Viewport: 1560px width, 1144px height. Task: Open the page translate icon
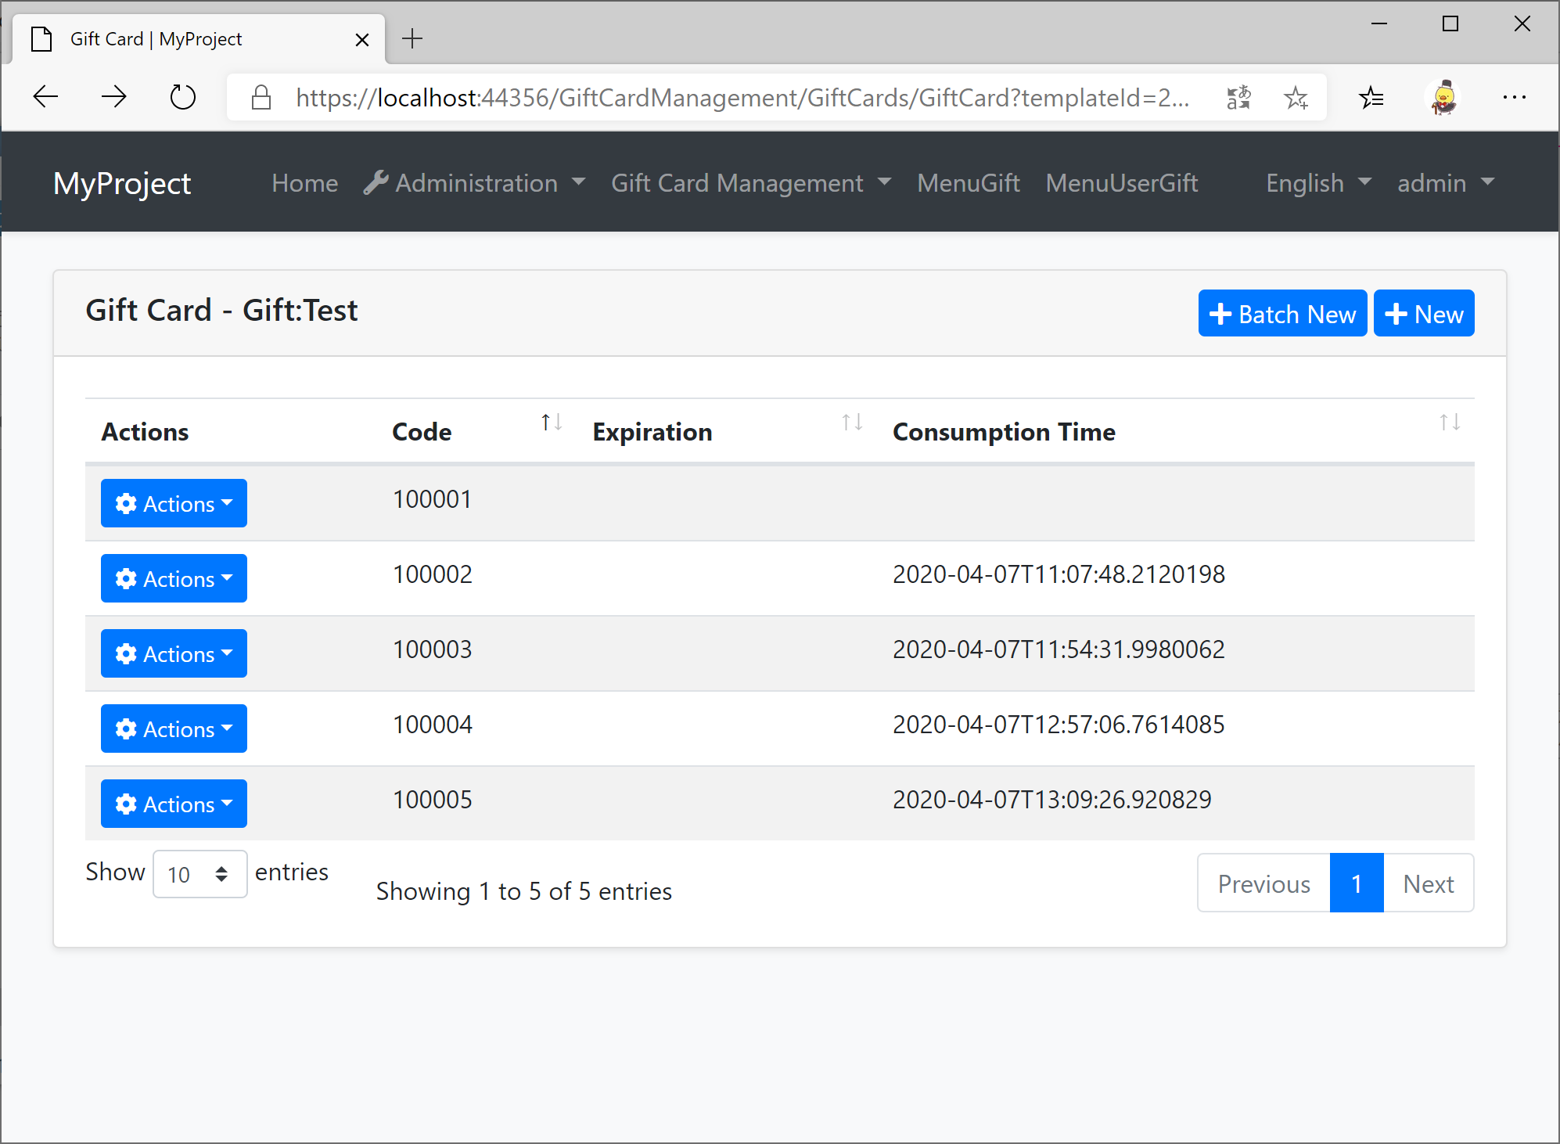(x=1238, y=98)
